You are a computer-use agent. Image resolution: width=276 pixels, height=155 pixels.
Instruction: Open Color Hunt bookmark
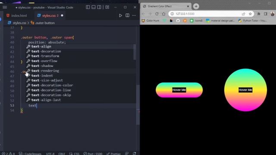point(151,21)
